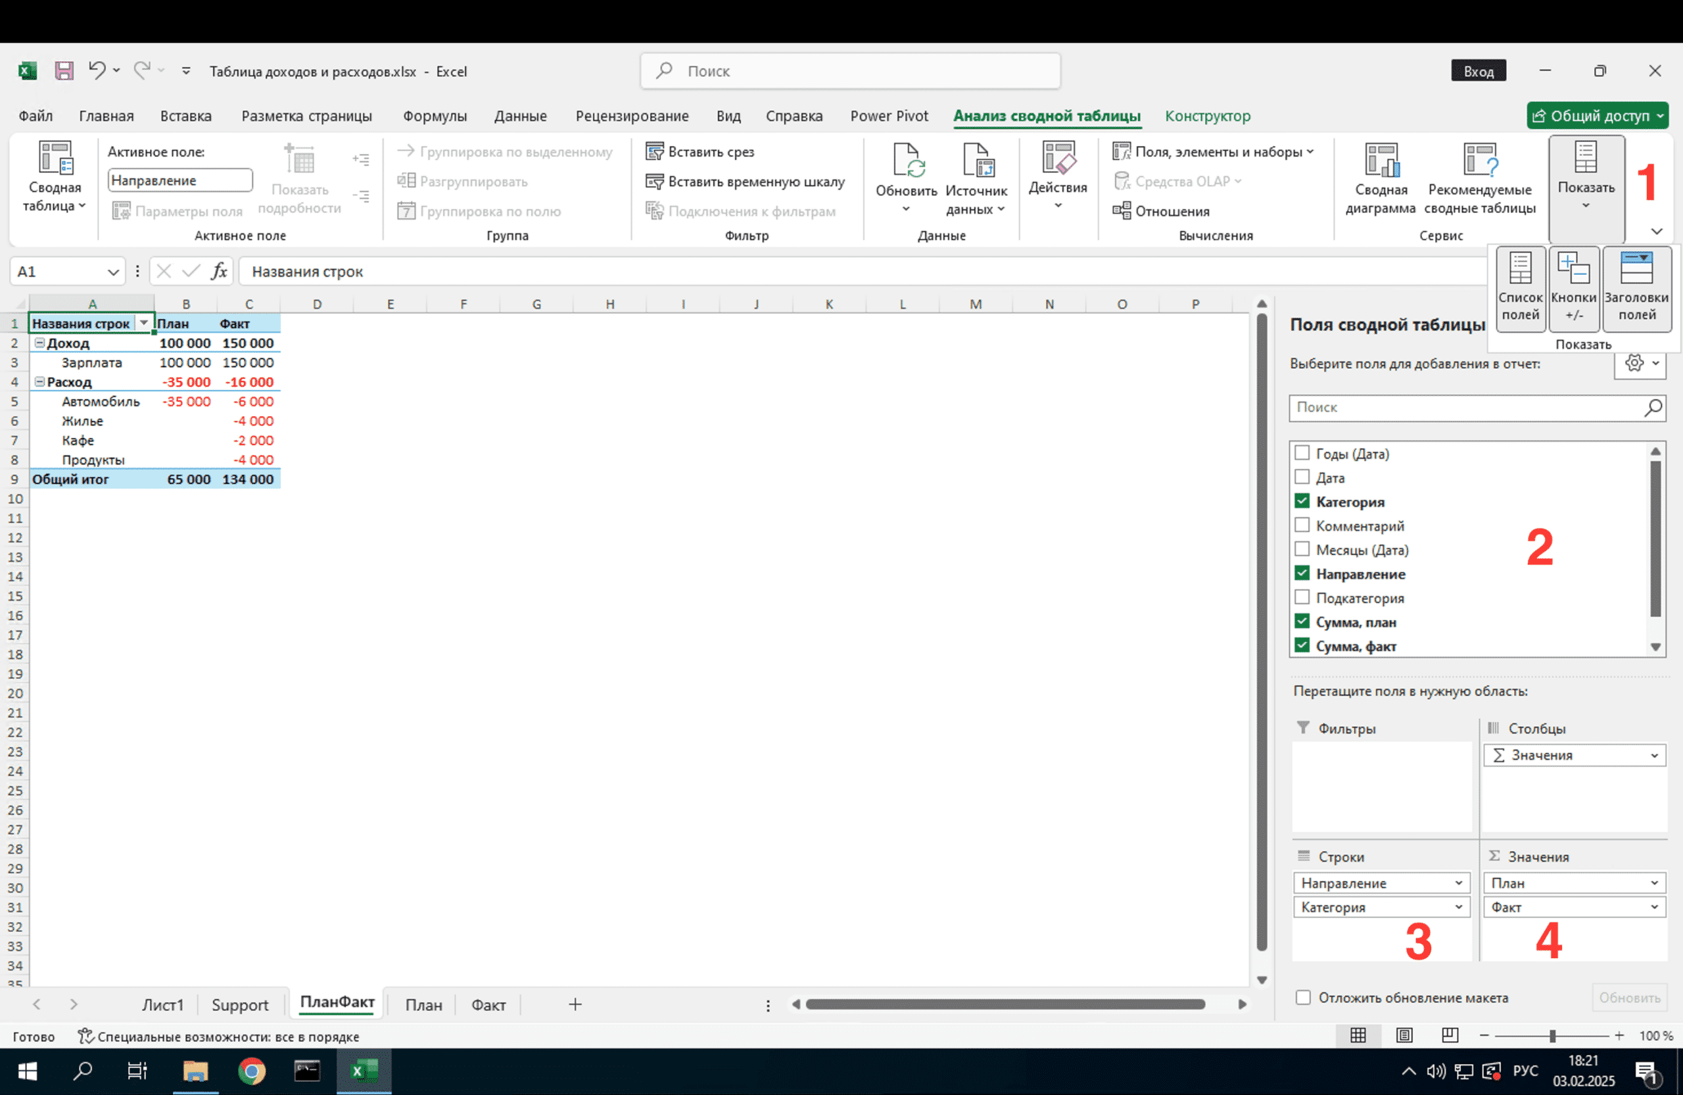Screen dimensions: 1683x1095
Task: Open Windows taskbar search icon
Action: pos(83,1072)
